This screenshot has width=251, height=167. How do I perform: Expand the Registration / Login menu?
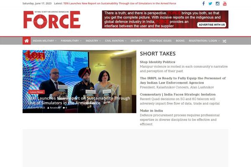(x=204, y=41)
